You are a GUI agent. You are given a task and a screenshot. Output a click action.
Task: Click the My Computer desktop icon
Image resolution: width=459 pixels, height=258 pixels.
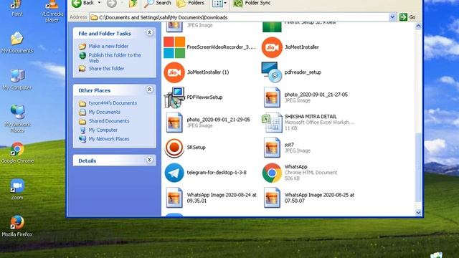17,80
